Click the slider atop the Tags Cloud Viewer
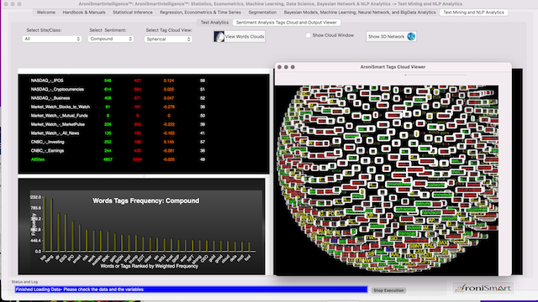 (435, 75)
